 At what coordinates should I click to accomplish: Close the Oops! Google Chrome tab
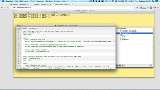click(x=72, y=4)
